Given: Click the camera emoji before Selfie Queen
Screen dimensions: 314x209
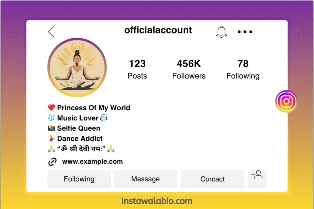Looking at the screenshot, I should (52, 128).
